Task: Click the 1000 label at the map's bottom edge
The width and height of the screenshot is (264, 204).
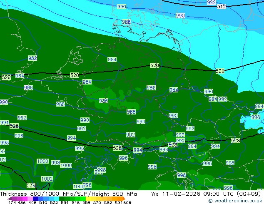Action: point(79,187)
